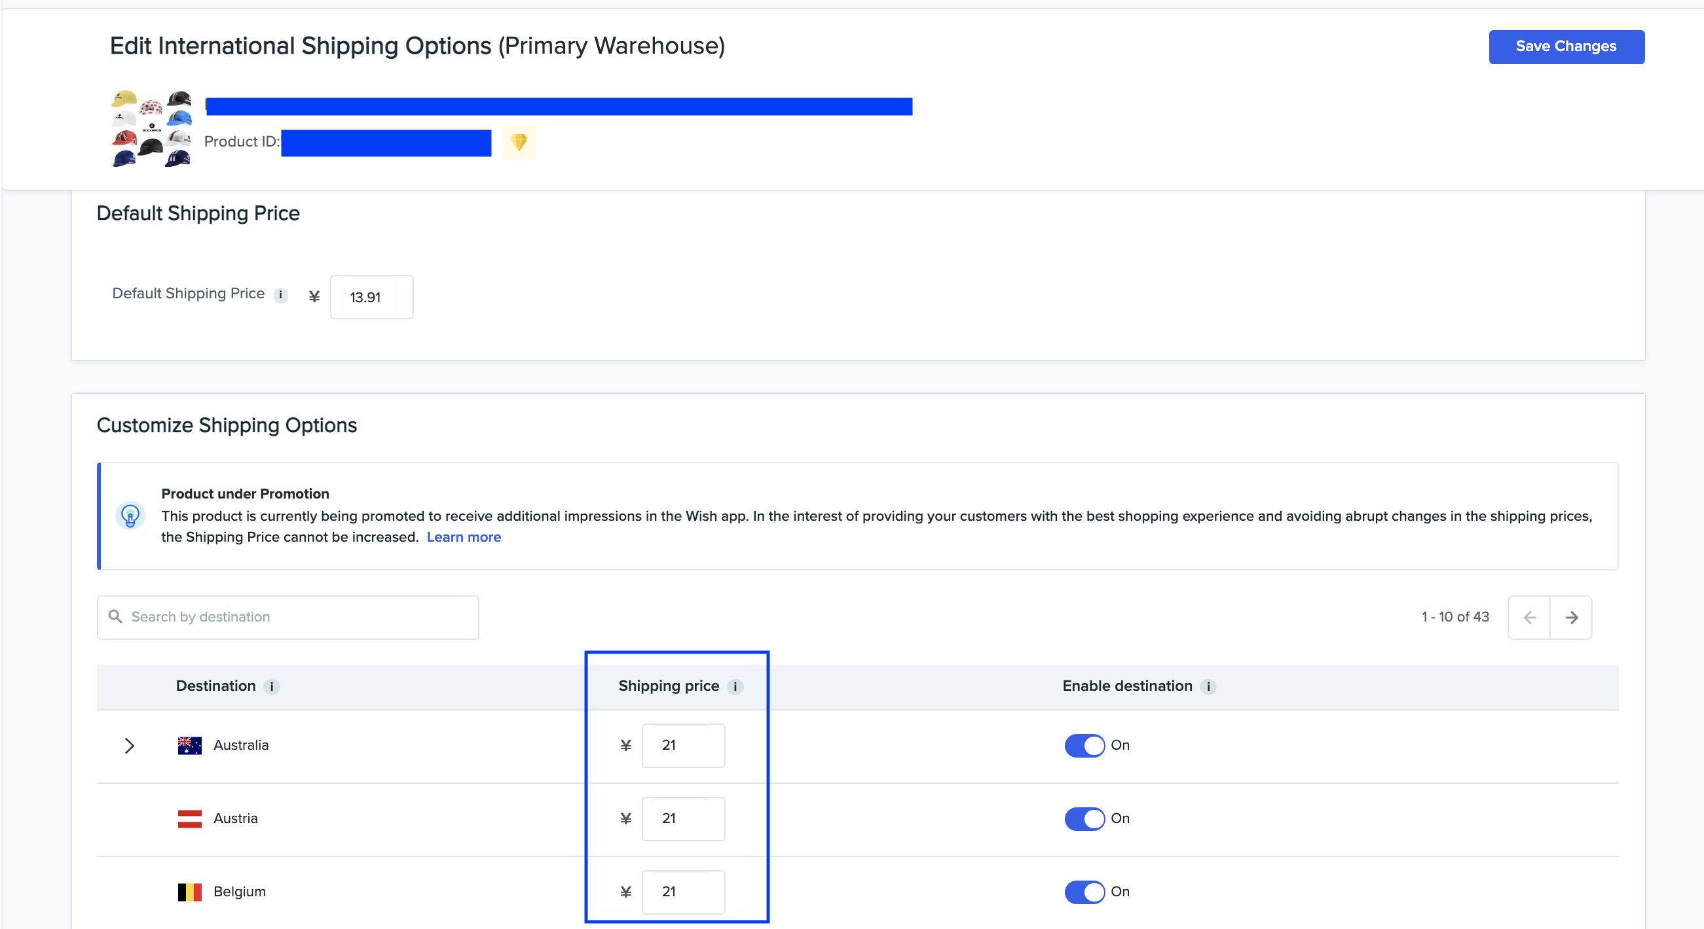The image size is (1704, 929).
Task: Click Australia shipping price input
Action: pyautogui.click(x=682, y=745)
